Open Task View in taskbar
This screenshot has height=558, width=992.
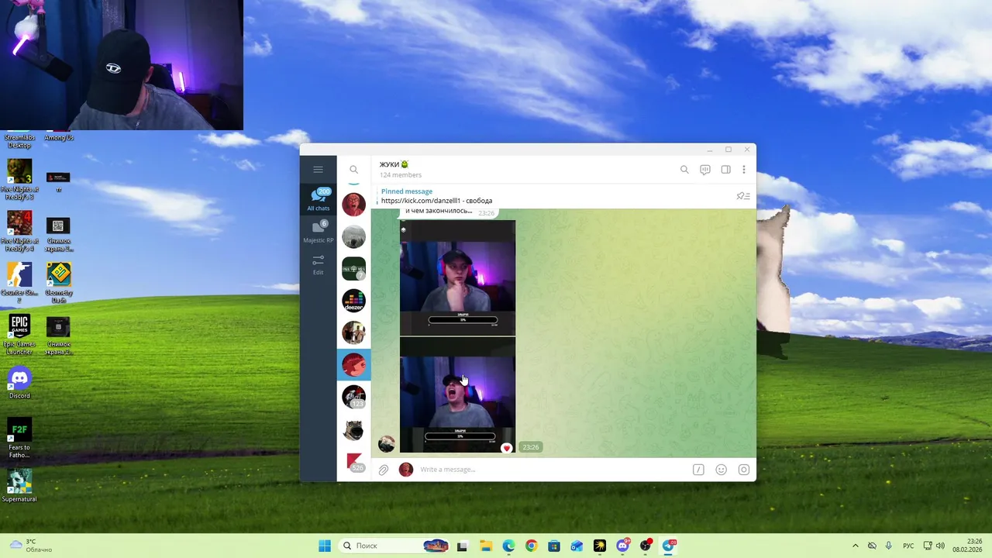(463, 546)
